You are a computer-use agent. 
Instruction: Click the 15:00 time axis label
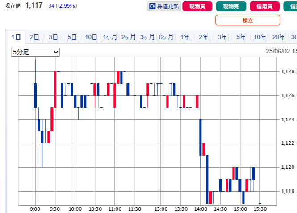(241, 209)
